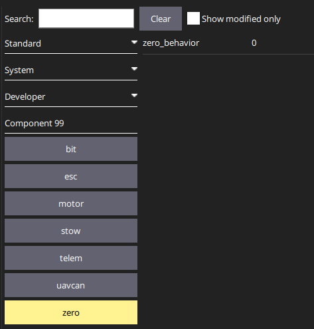Click the highlighted zero parameter group
Image resolution: width=314 pixels, height=329 pixels.
[71, 312]
